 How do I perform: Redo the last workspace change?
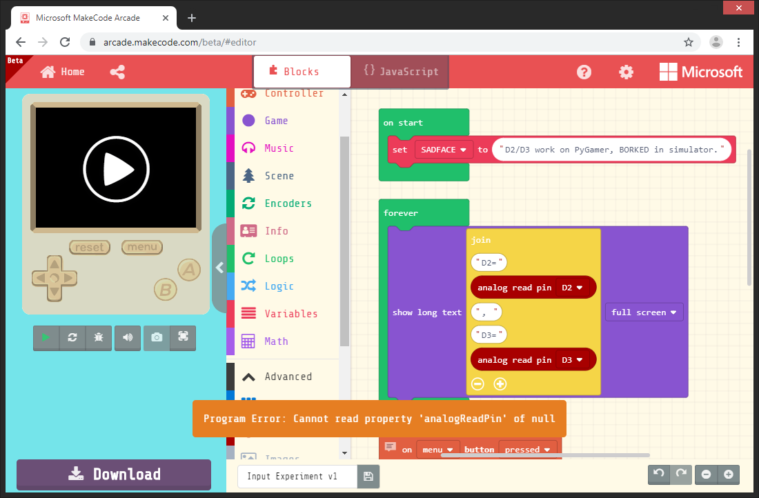pos(681,475)
